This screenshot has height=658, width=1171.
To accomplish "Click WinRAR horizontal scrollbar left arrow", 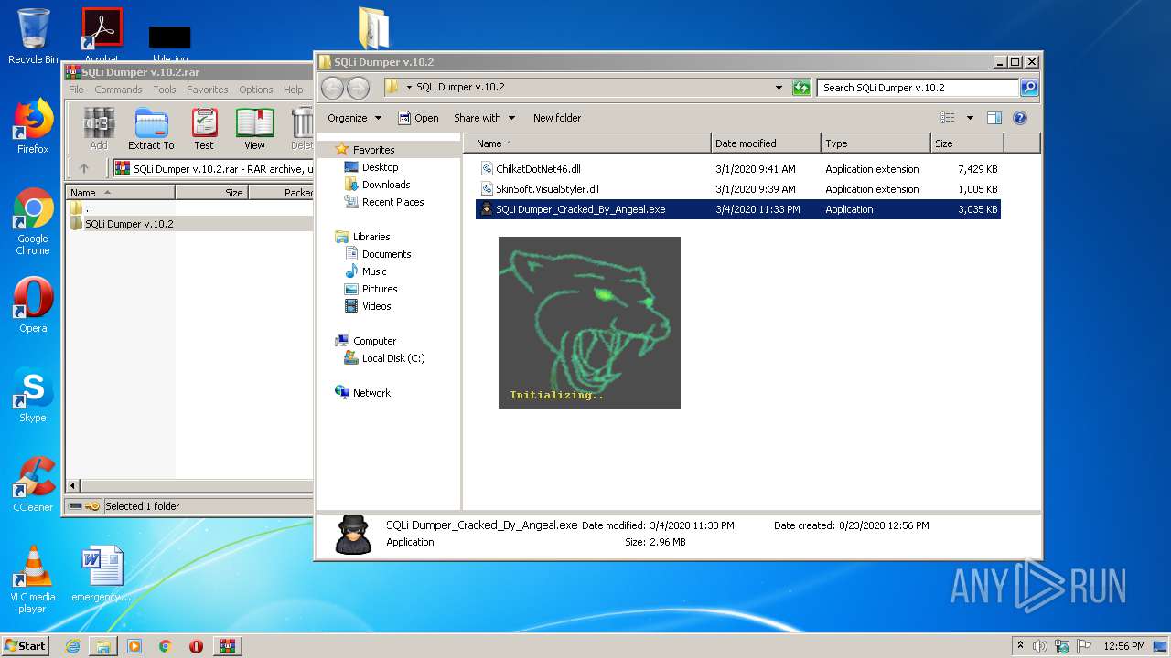I will tap(74, 486).
